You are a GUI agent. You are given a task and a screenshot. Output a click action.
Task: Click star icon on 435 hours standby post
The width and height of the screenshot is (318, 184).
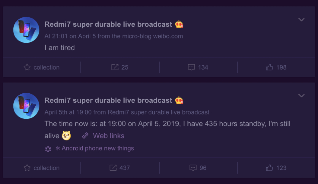pos(27,168)
